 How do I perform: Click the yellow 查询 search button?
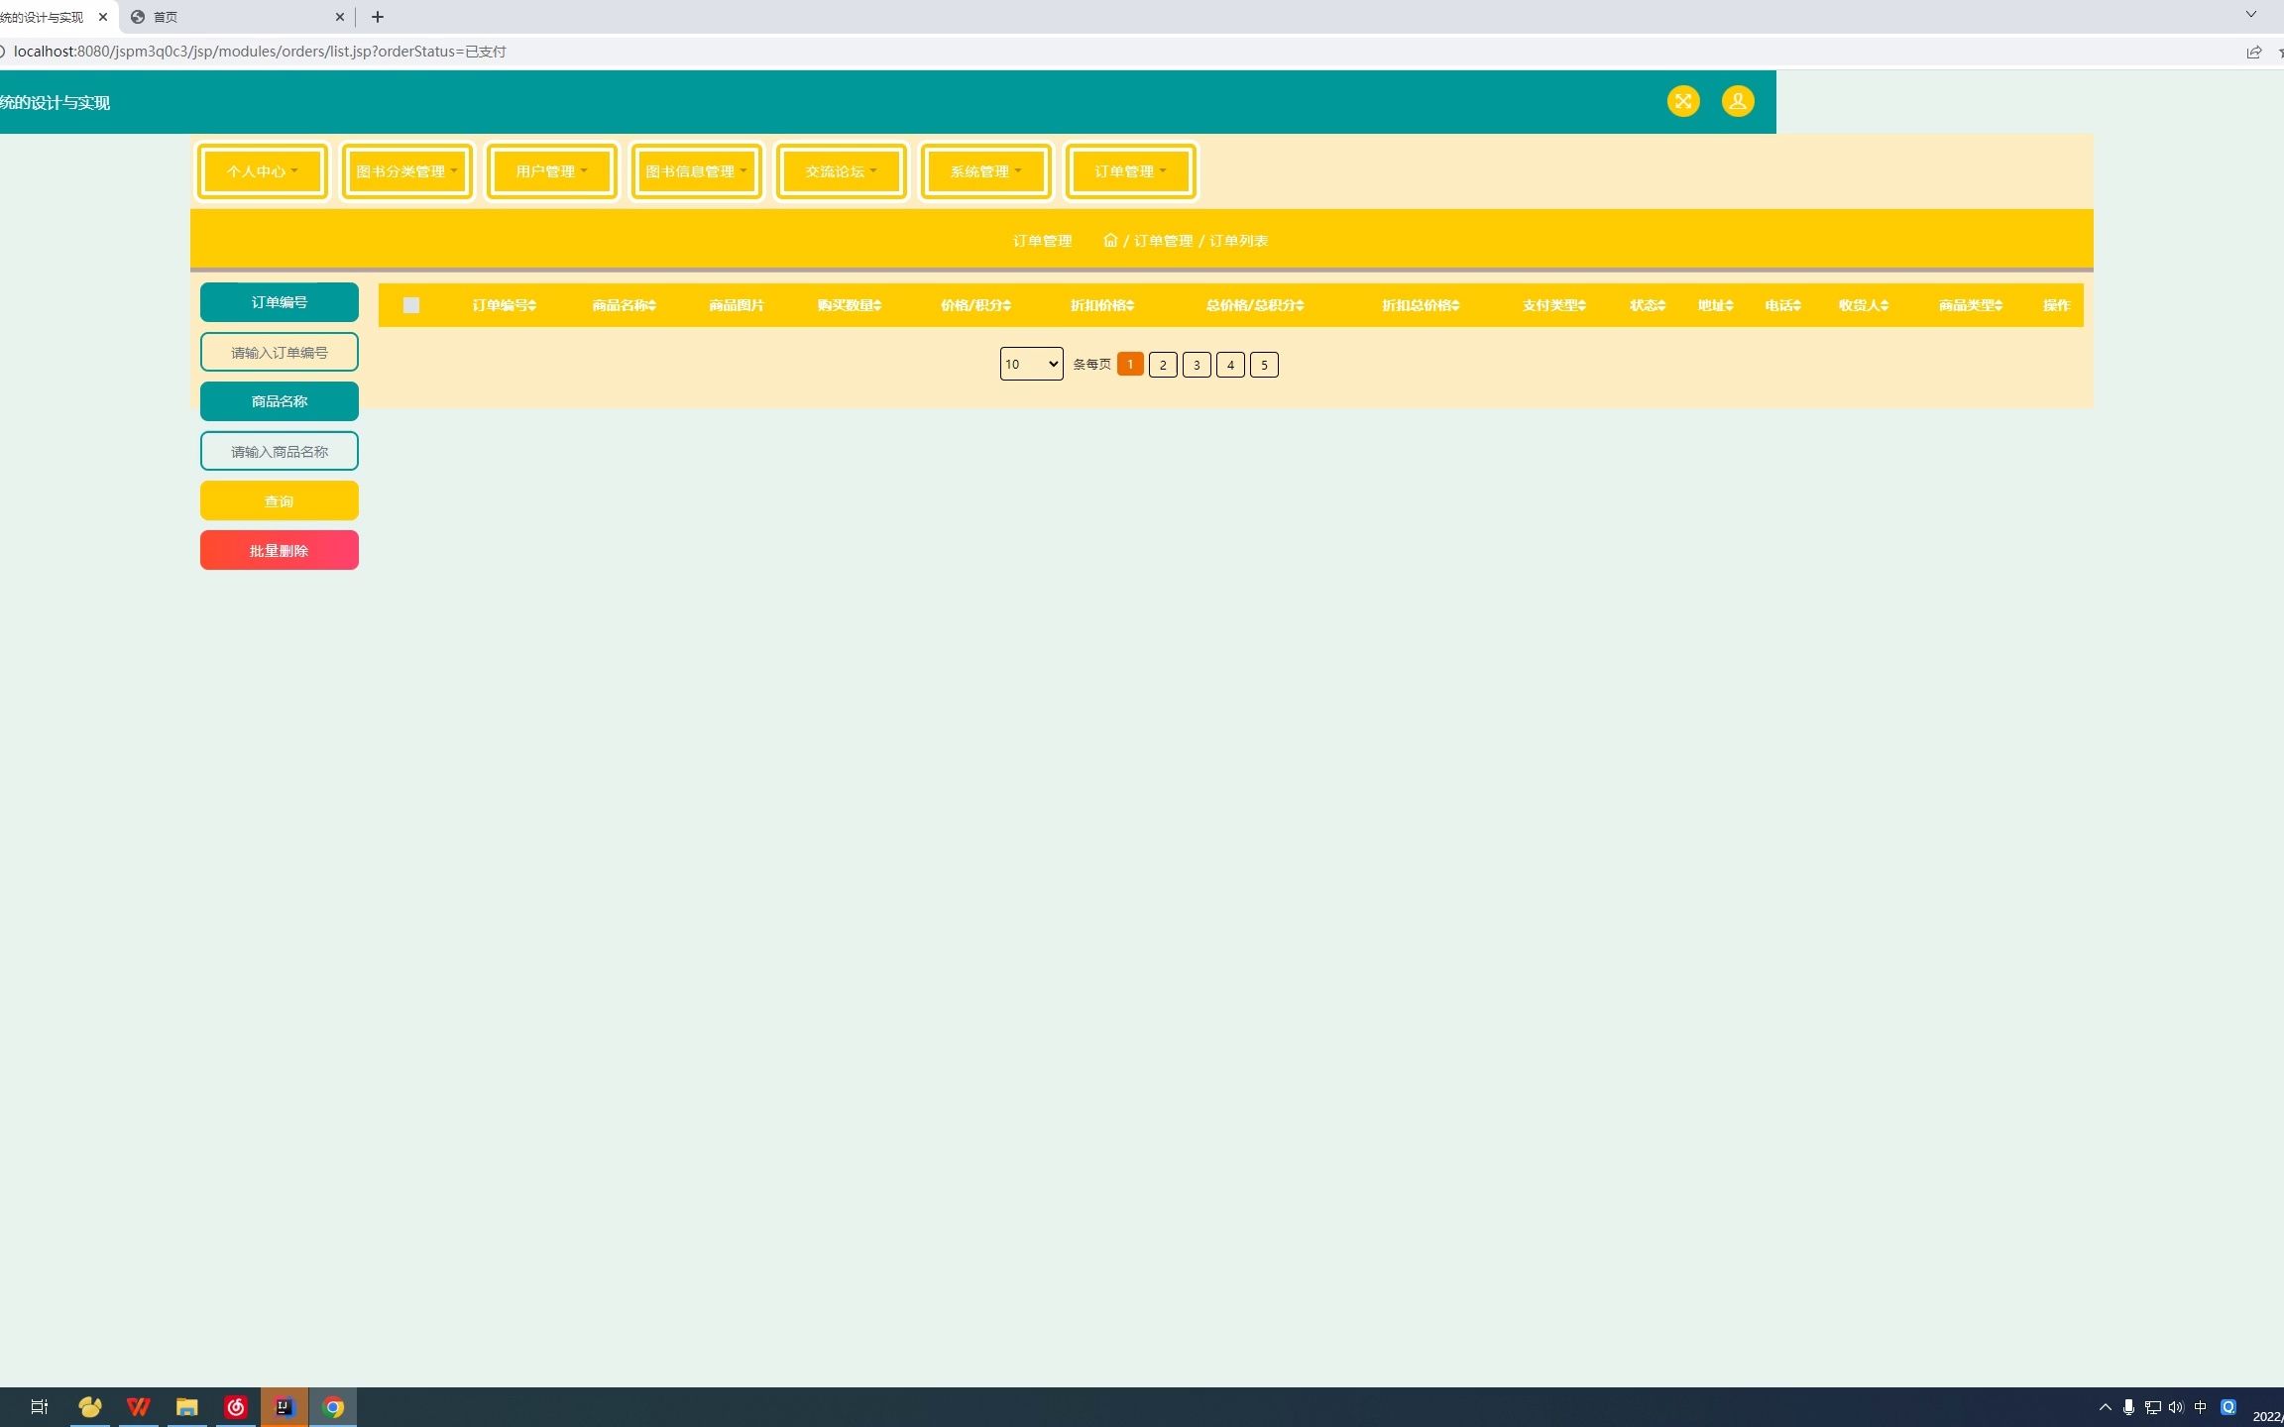pos(279,500)
